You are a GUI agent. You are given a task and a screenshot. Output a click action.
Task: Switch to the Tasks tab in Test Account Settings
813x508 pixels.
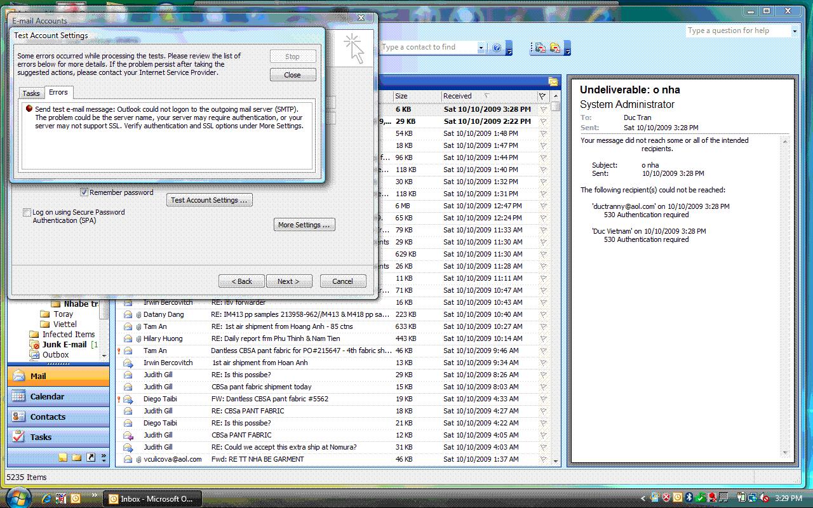coord(32,93)
